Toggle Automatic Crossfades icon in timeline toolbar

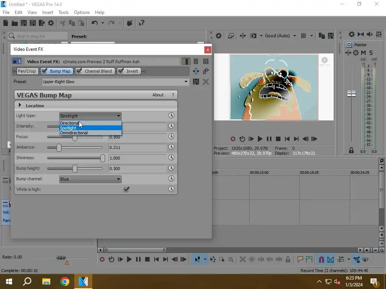click(331, 259)
